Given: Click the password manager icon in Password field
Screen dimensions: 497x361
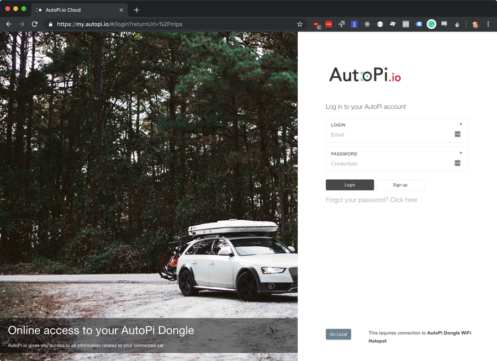Looking at the screenshot, I should (457, 163).
